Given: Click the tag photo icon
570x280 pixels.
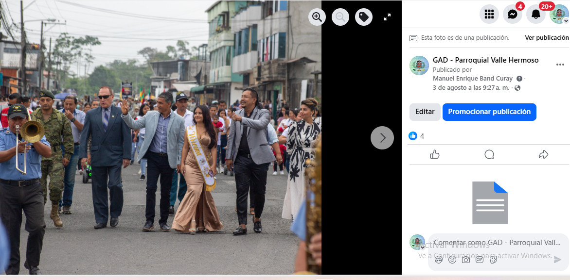Looking at the screenshot, I should click(x=364, y=17).
